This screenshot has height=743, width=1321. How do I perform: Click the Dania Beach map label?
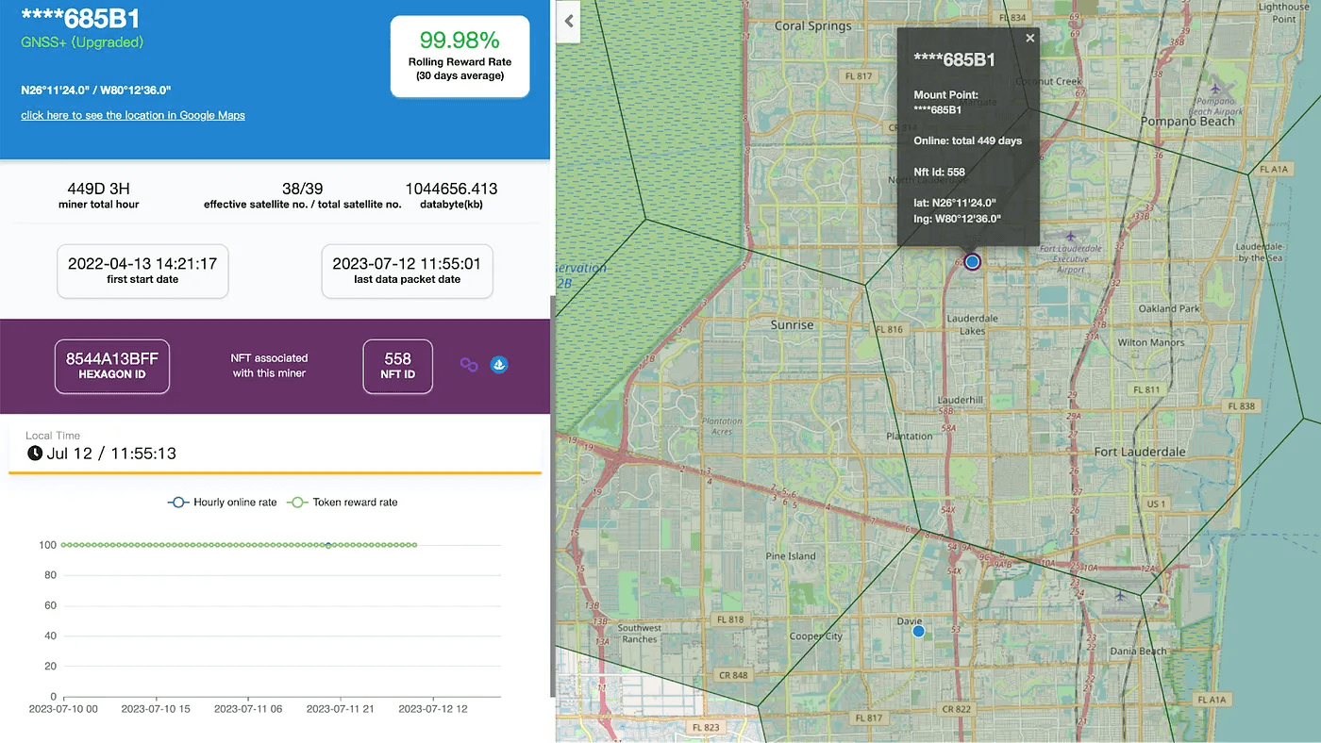(1138, 651)
